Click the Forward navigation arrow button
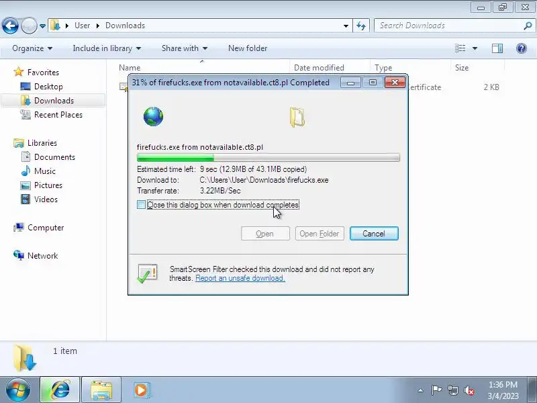This screenshot has width=537, height=403. (29, 26)
